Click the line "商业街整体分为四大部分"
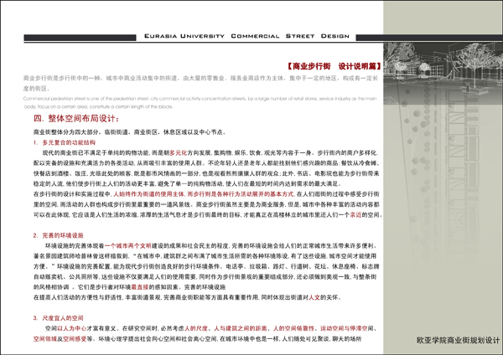 point(130,132)
